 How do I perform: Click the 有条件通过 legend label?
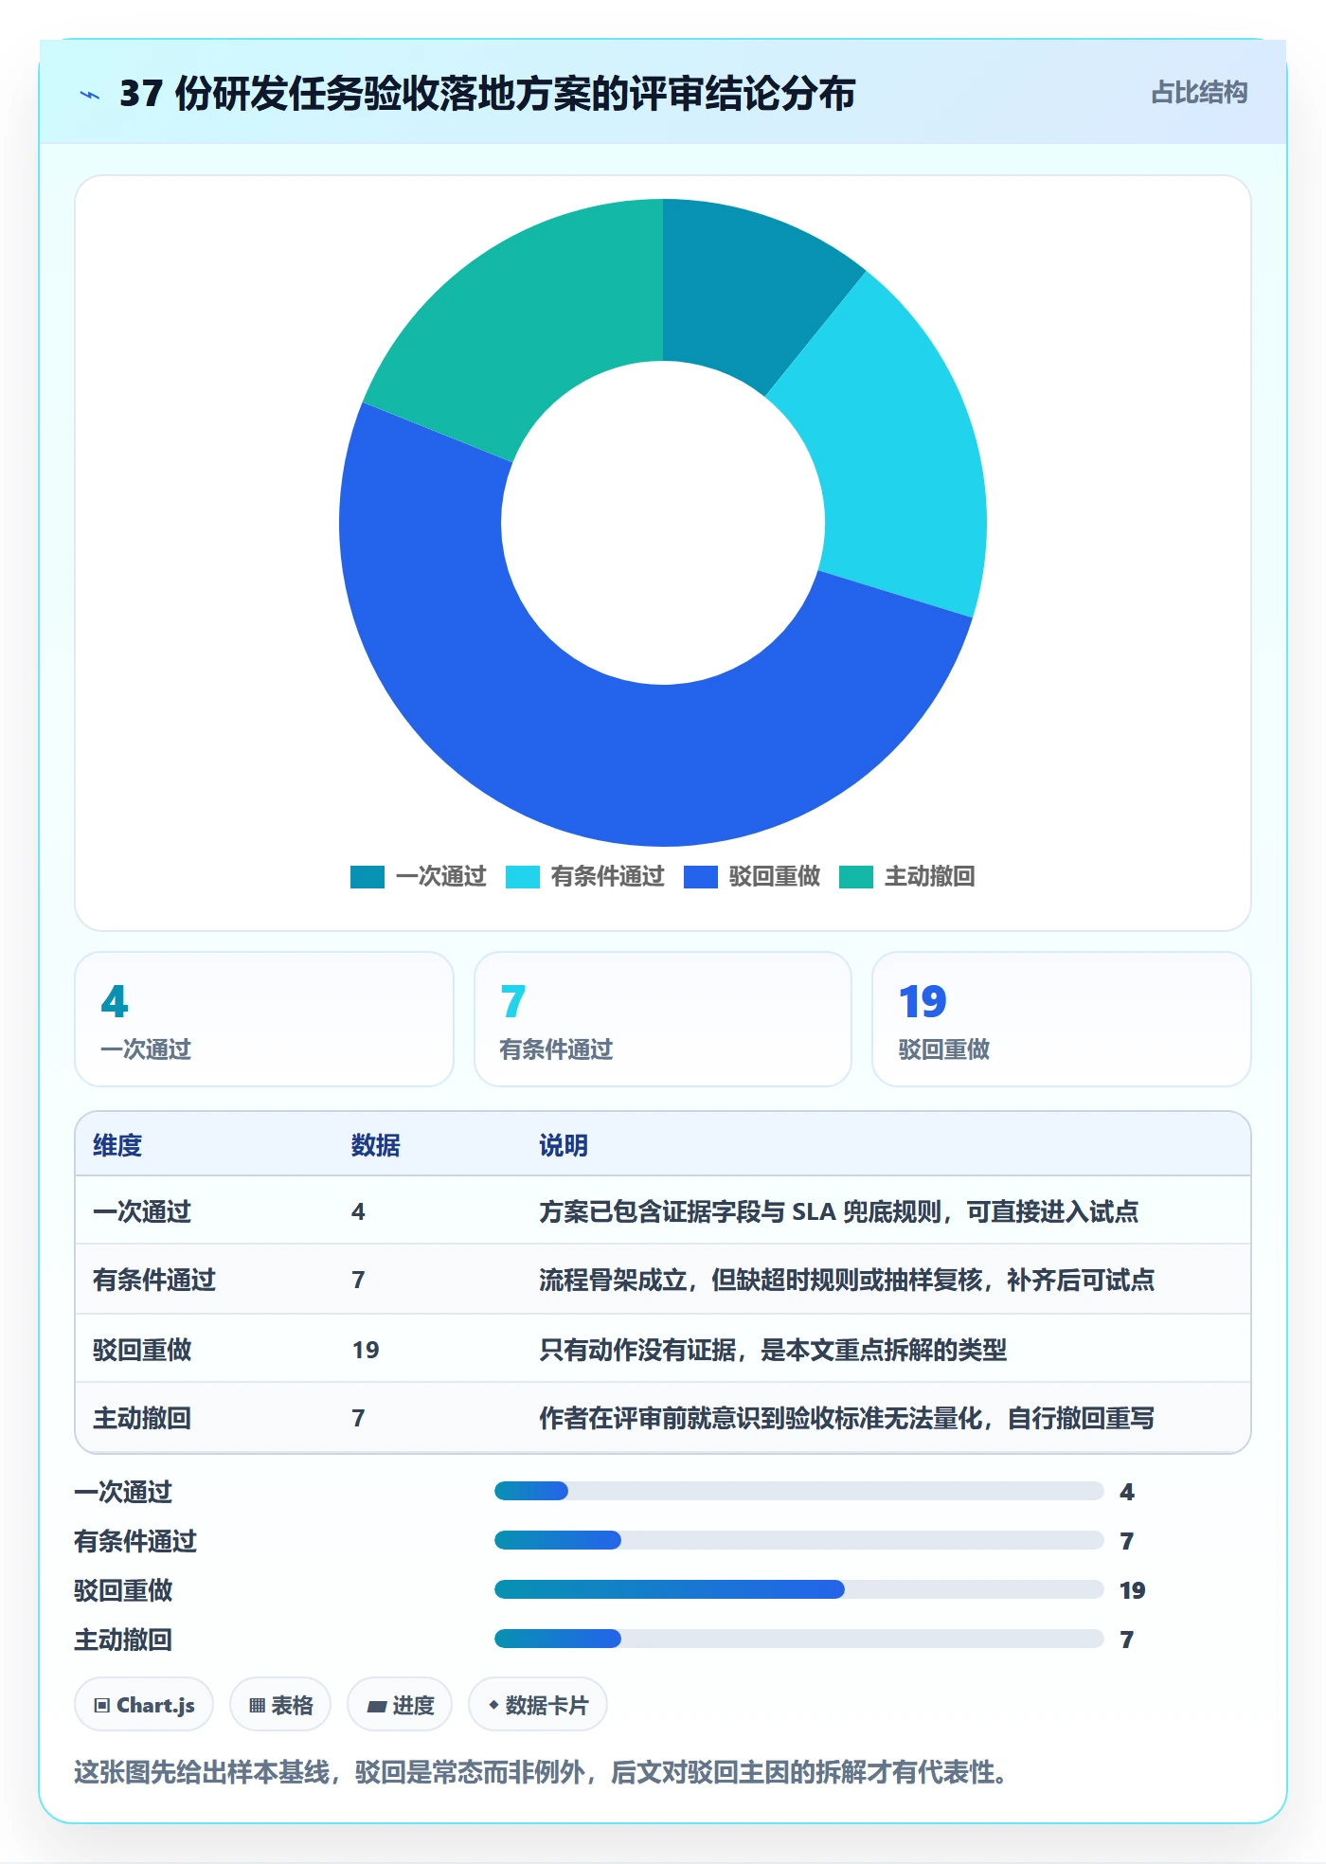coord(608,877)
